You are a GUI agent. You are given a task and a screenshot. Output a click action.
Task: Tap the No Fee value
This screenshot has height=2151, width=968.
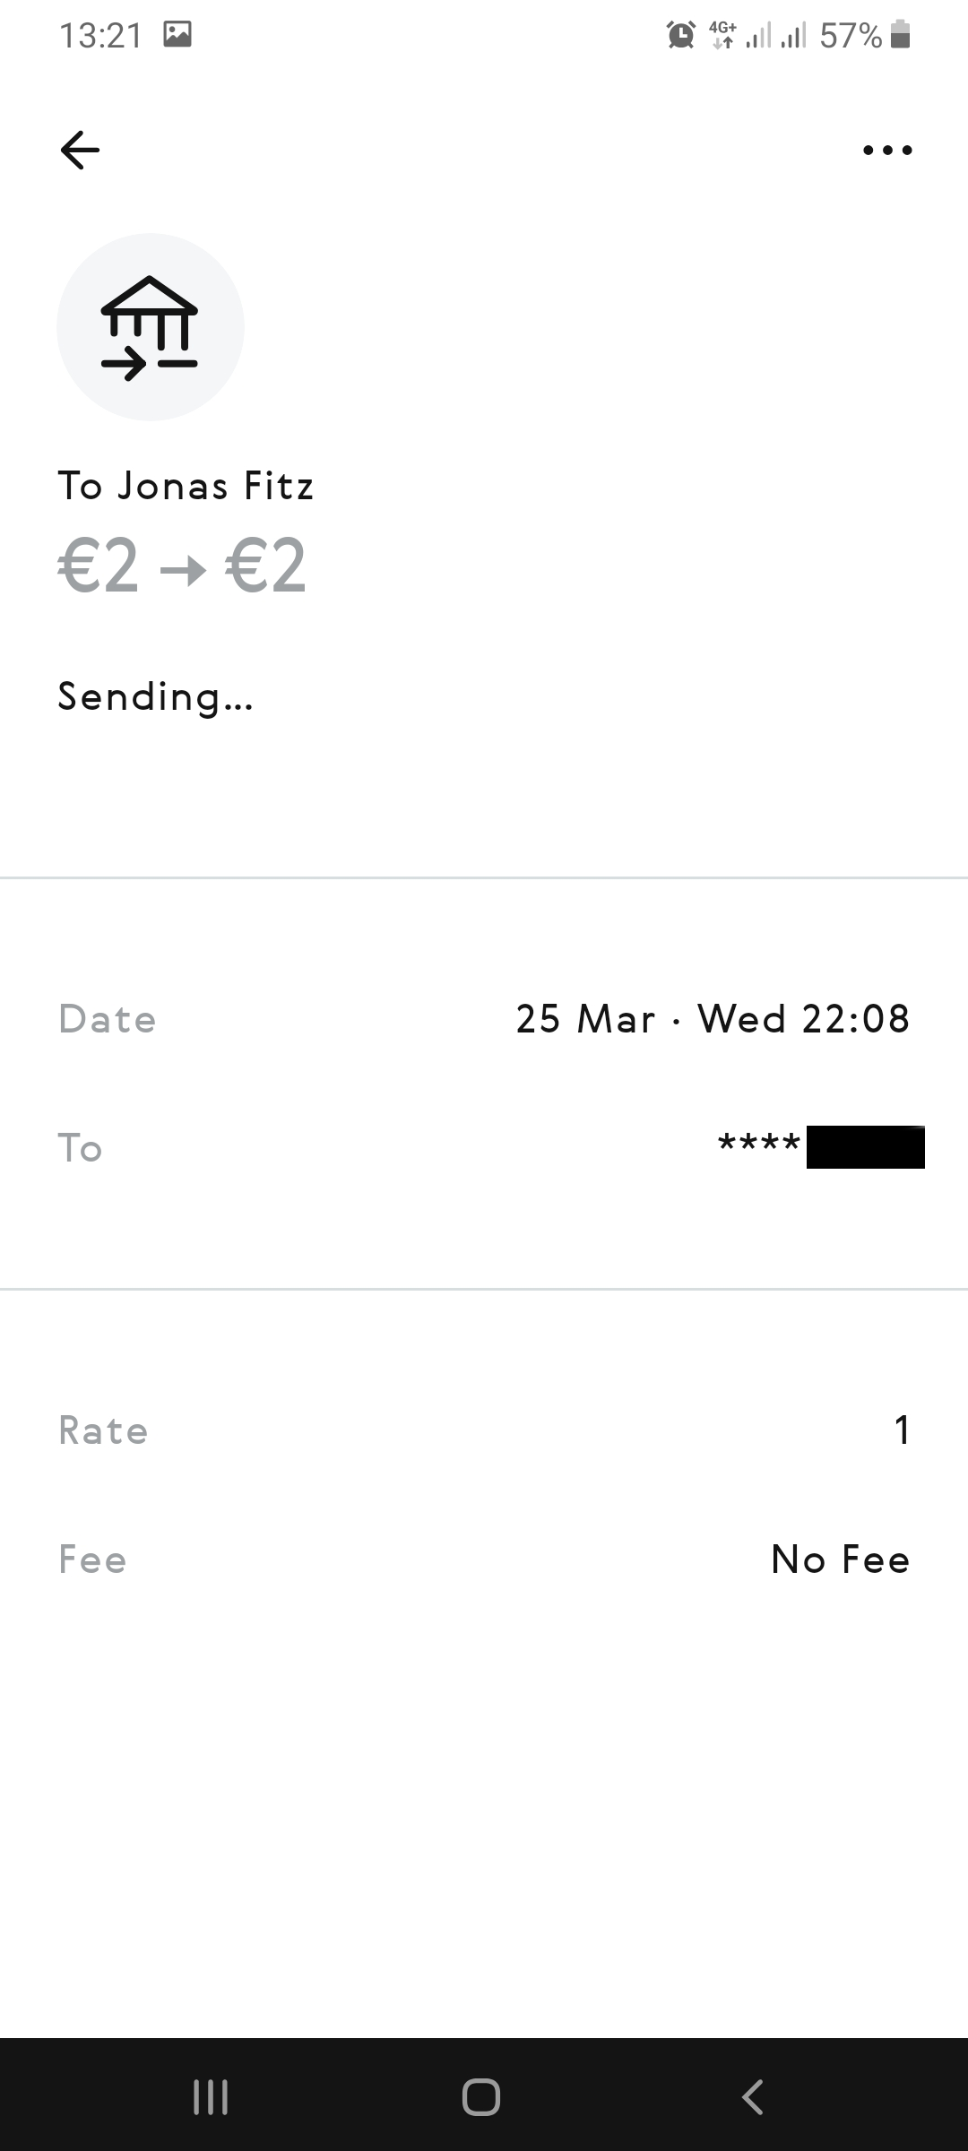click(840, 1560)
